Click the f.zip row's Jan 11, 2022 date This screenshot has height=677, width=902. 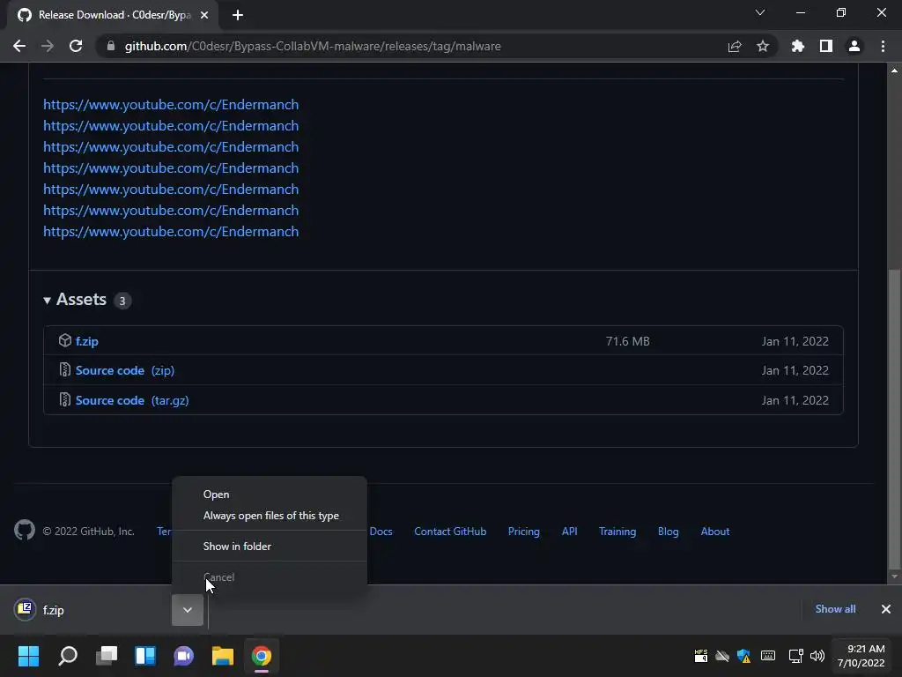(795, 341)
